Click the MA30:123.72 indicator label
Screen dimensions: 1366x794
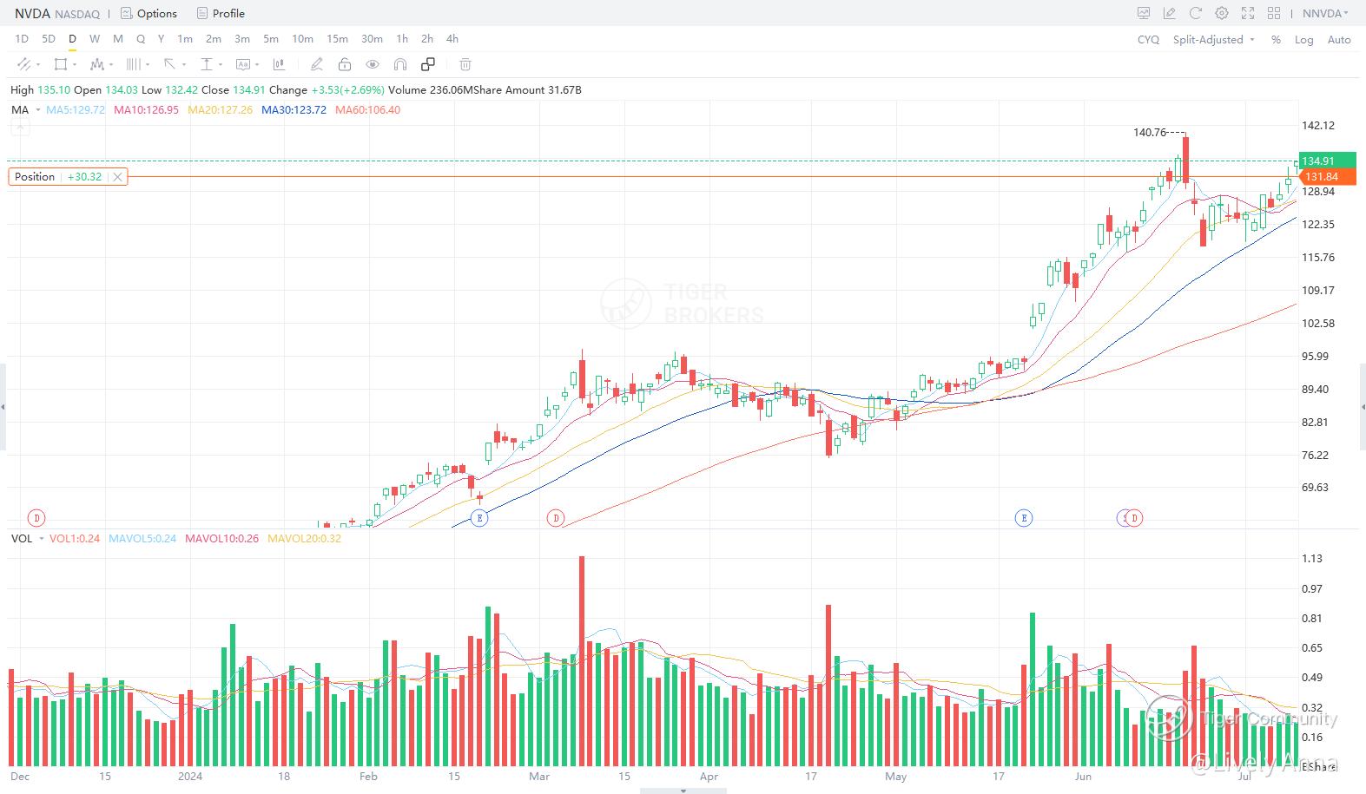click(294, 110)
